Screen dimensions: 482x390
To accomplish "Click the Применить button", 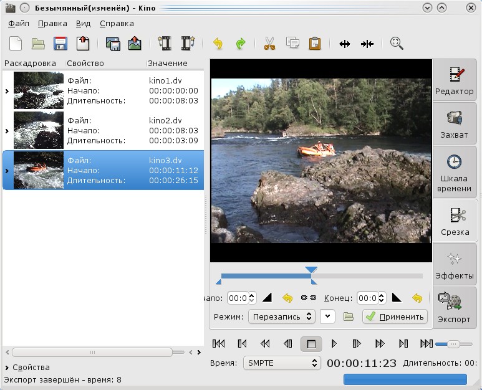I will click(395, 316).
